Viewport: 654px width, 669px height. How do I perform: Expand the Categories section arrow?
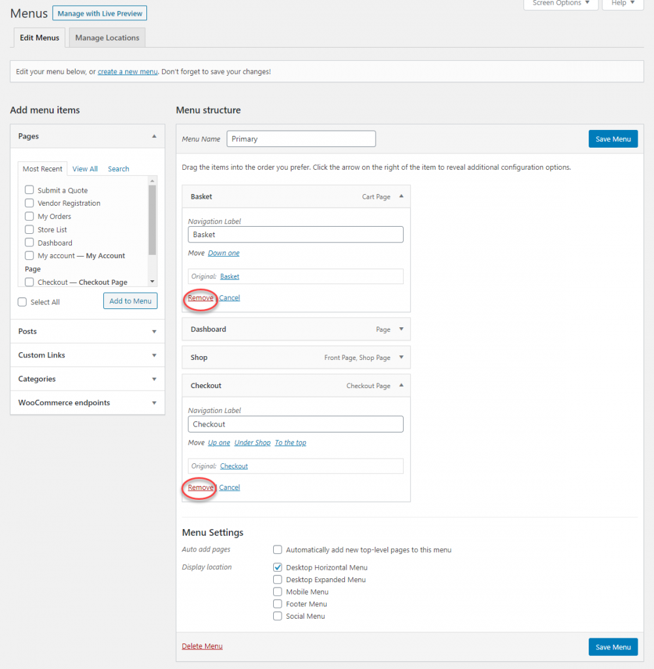click(x=154, y=380)
